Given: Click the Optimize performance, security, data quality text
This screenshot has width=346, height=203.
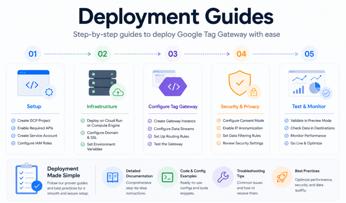Looking at the screenshot, I should [314, 185].
